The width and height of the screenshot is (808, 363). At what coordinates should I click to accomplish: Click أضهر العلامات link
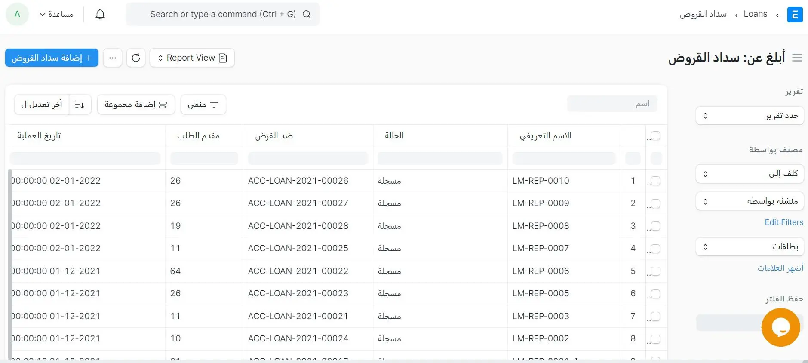780,268
